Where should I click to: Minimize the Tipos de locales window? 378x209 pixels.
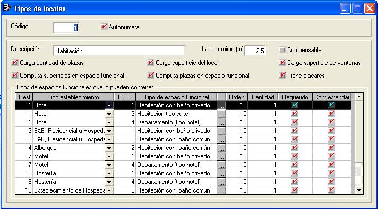coord(345,9)
